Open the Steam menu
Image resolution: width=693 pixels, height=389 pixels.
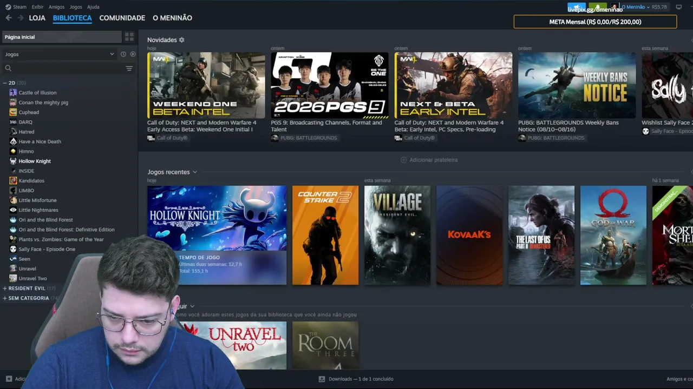click(19, 7)
